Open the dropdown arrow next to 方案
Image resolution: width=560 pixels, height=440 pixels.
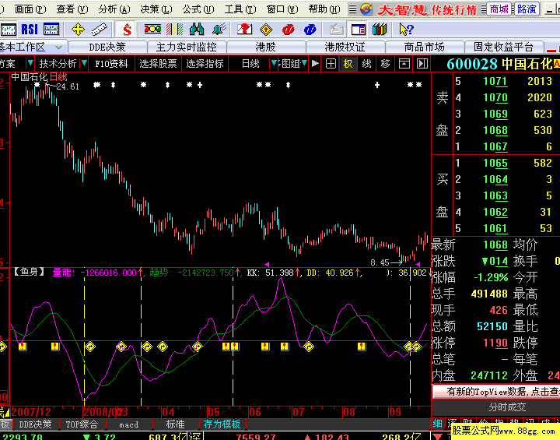pyautogui.click(x=30, y=63)
